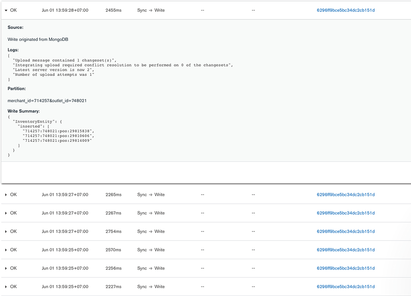Screen dimensions: 411x296
Task: Expand the log row with 2267ms duration
Action: point(6,213)
